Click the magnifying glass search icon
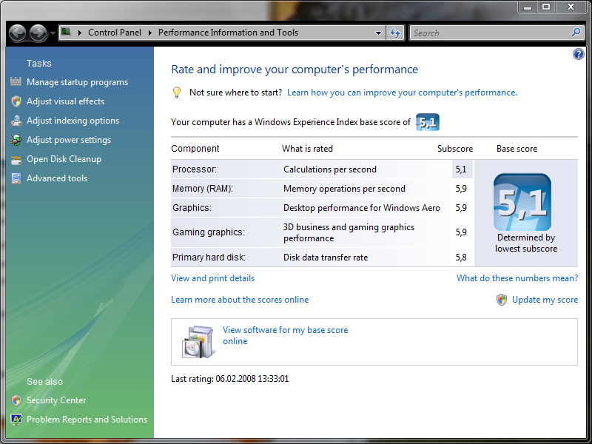 [576, 33]
